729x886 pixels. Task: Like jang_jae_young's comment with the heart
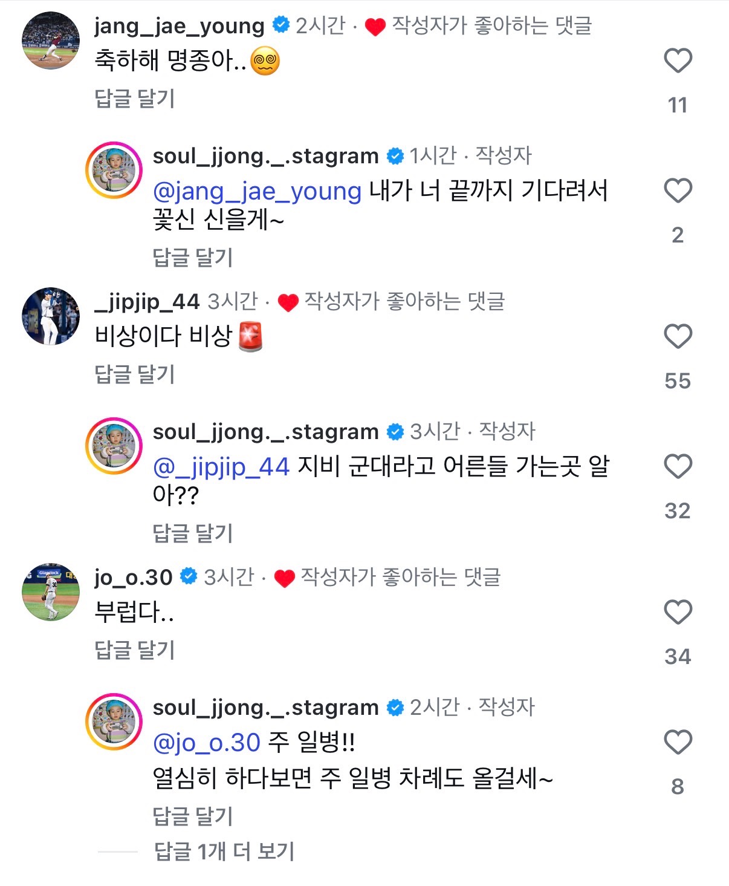[x=678, y=61]
